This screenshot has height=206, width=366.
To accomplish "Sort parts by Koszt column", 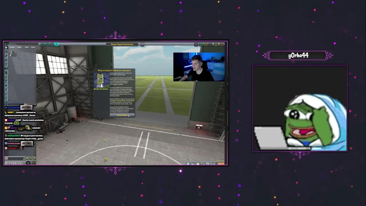I will click(x=27, y=47).
